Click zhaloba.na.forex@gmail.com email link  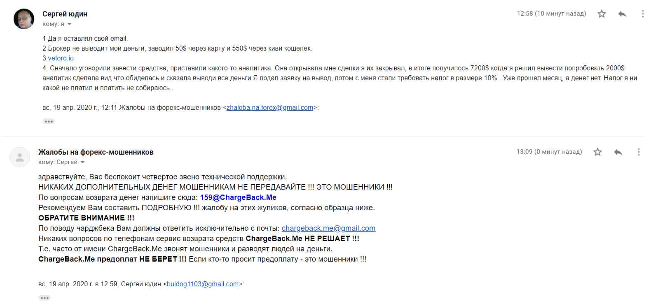[x=270, y=108]
